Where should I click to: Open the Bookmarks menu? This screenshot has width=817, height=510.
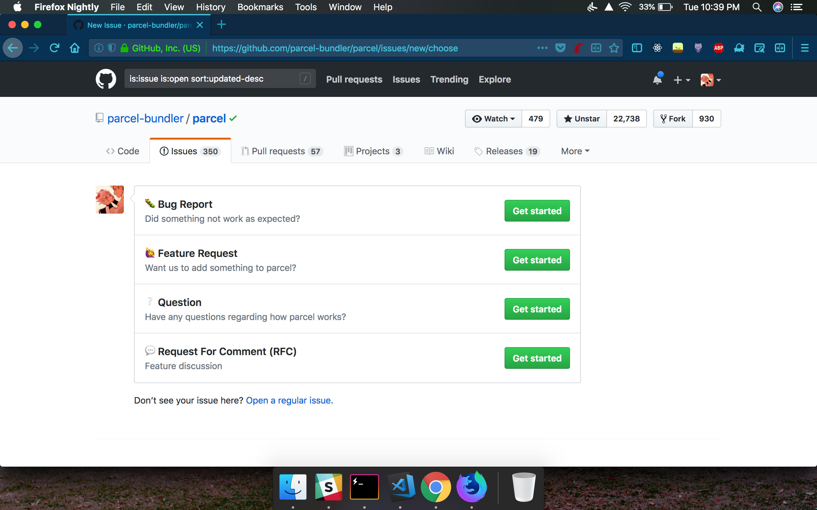pos(260,7)
